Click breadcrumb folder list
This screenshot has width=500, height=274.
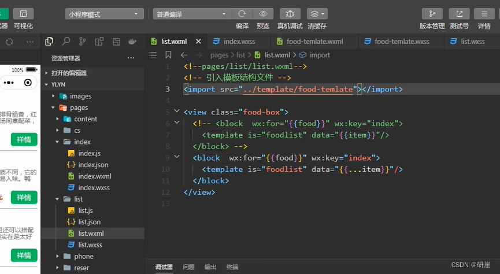pos(241,55)
